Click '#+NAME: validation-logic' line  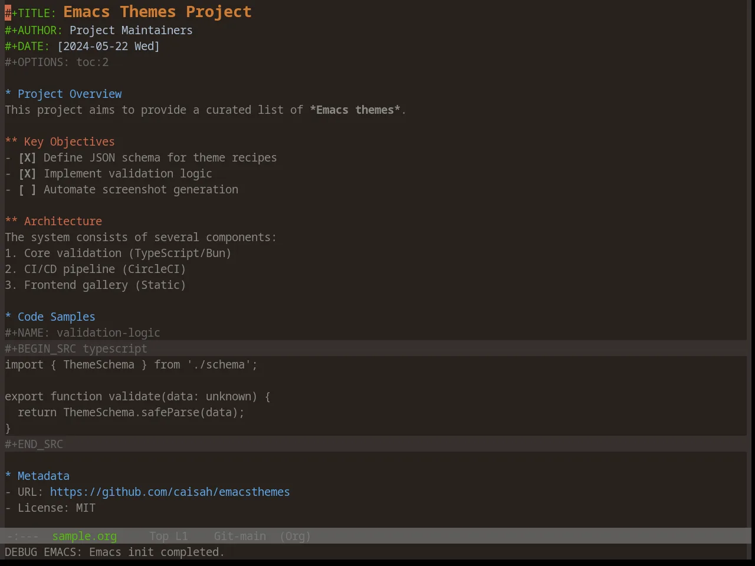click(x=83, y=333)
